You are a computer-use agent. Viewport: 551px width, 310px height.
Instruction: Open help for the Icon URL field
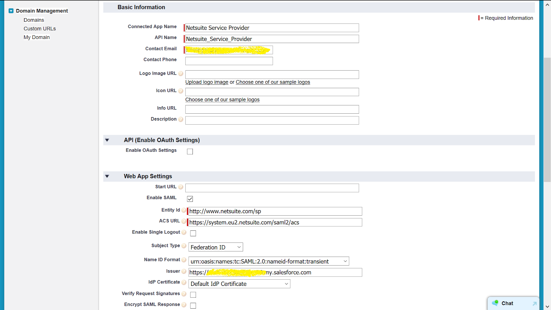coord(181,91)
